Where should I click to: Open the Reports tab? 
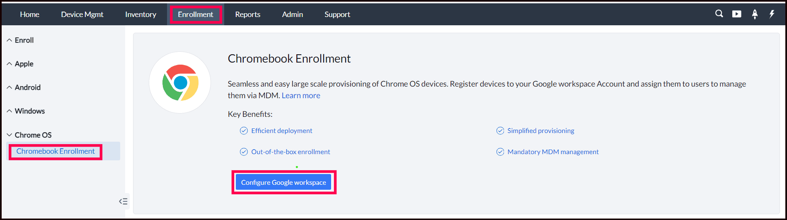coord(247,15)
